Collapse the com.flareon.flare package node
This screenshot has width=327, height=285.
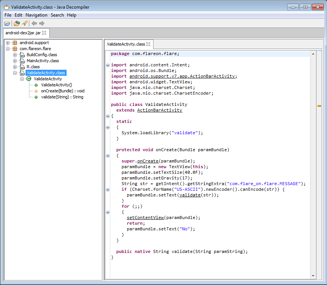(x=7, y=49)
